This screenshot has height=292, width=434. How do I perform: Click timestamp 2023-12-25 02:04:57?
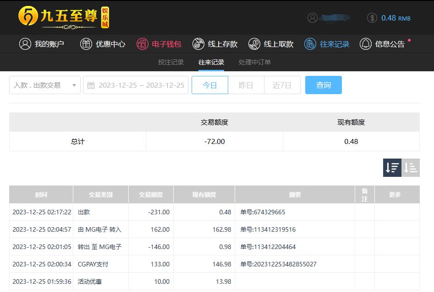(42, 229)
